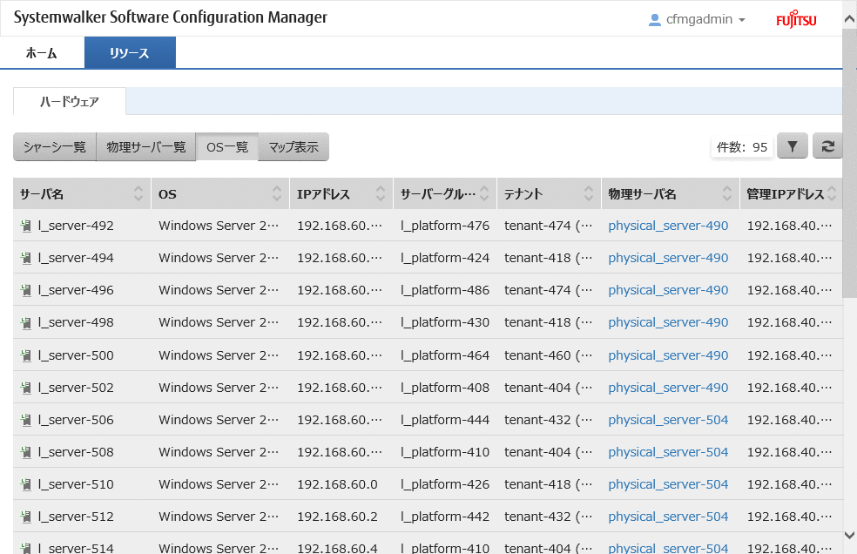
Task: Click the cfmgadmin username text
Action: (x=699, y=20)
